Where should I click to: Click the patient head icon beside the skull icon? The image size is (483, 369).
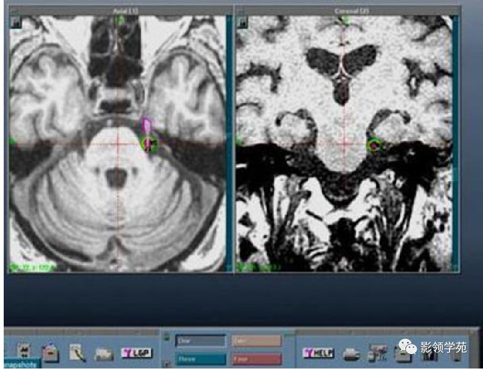coord(50,353)
